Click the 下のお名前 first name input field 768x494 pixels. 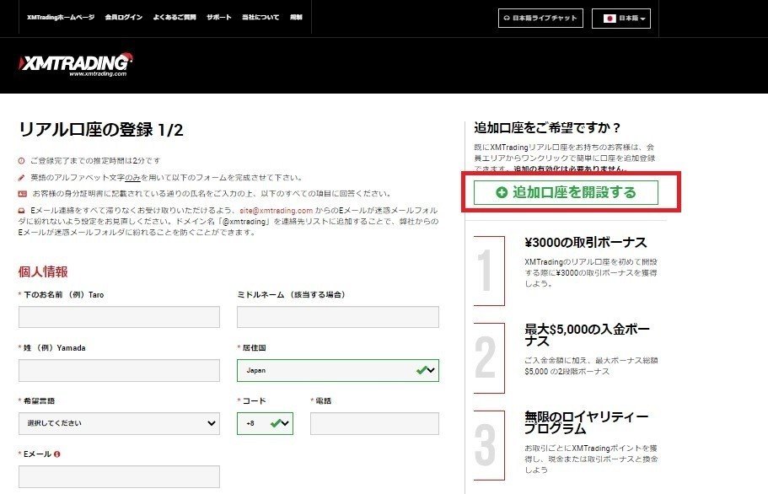pos(117,317)
